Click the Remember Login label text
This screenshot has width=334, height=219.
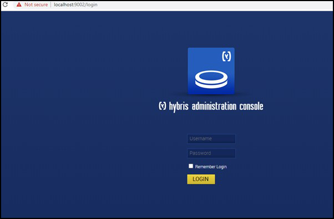coord(211,167)
